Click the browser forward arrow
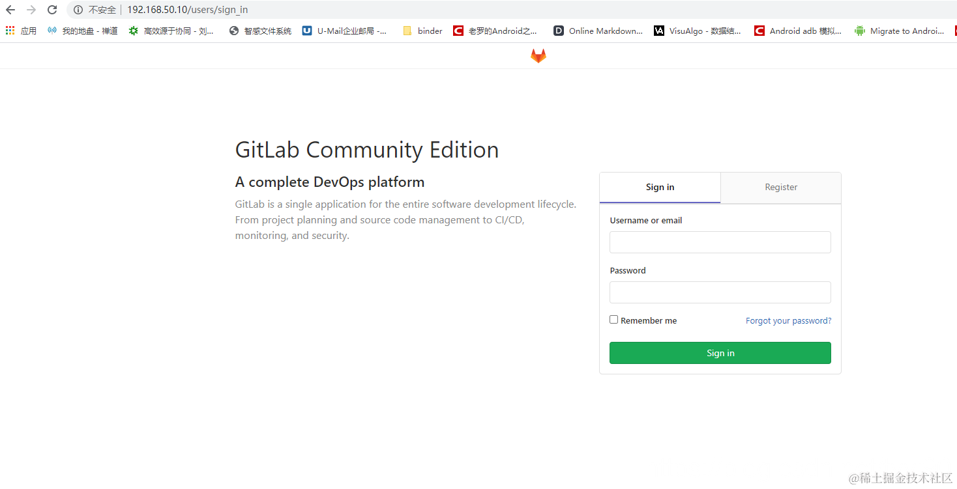957x489 pixels. click(31, 10)
